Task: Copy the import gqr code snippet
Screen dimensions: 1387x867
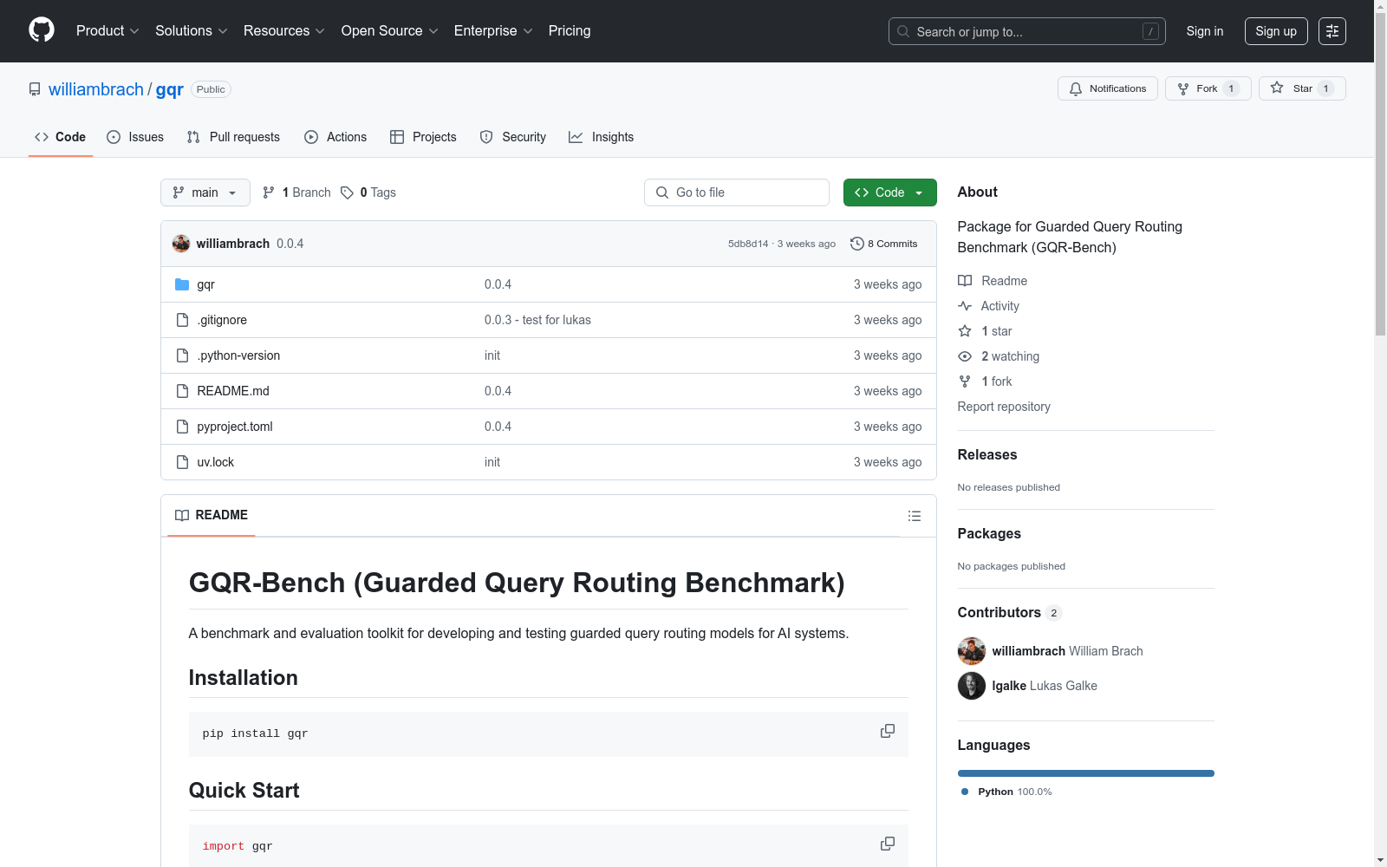Action: click(888, 844)
